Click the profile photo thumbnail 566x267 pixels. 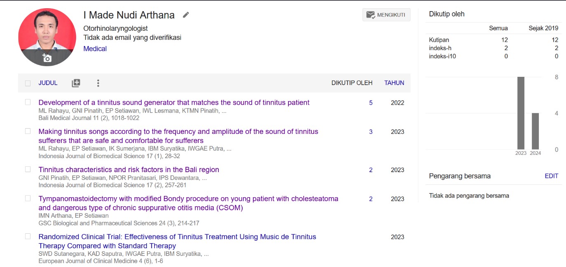click(x=47, y=33)
